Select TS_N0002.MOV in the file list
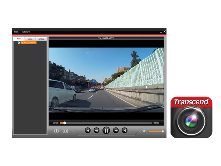 coord(28,42)
